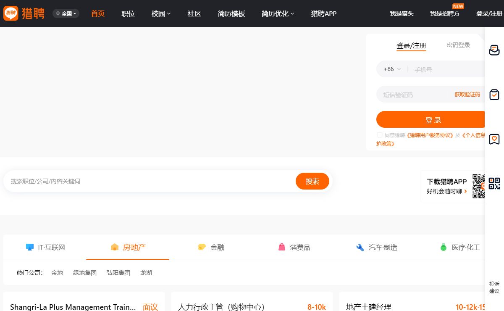Click the orange 搜索 button
The image size is (504, 311).
[312, 181]
